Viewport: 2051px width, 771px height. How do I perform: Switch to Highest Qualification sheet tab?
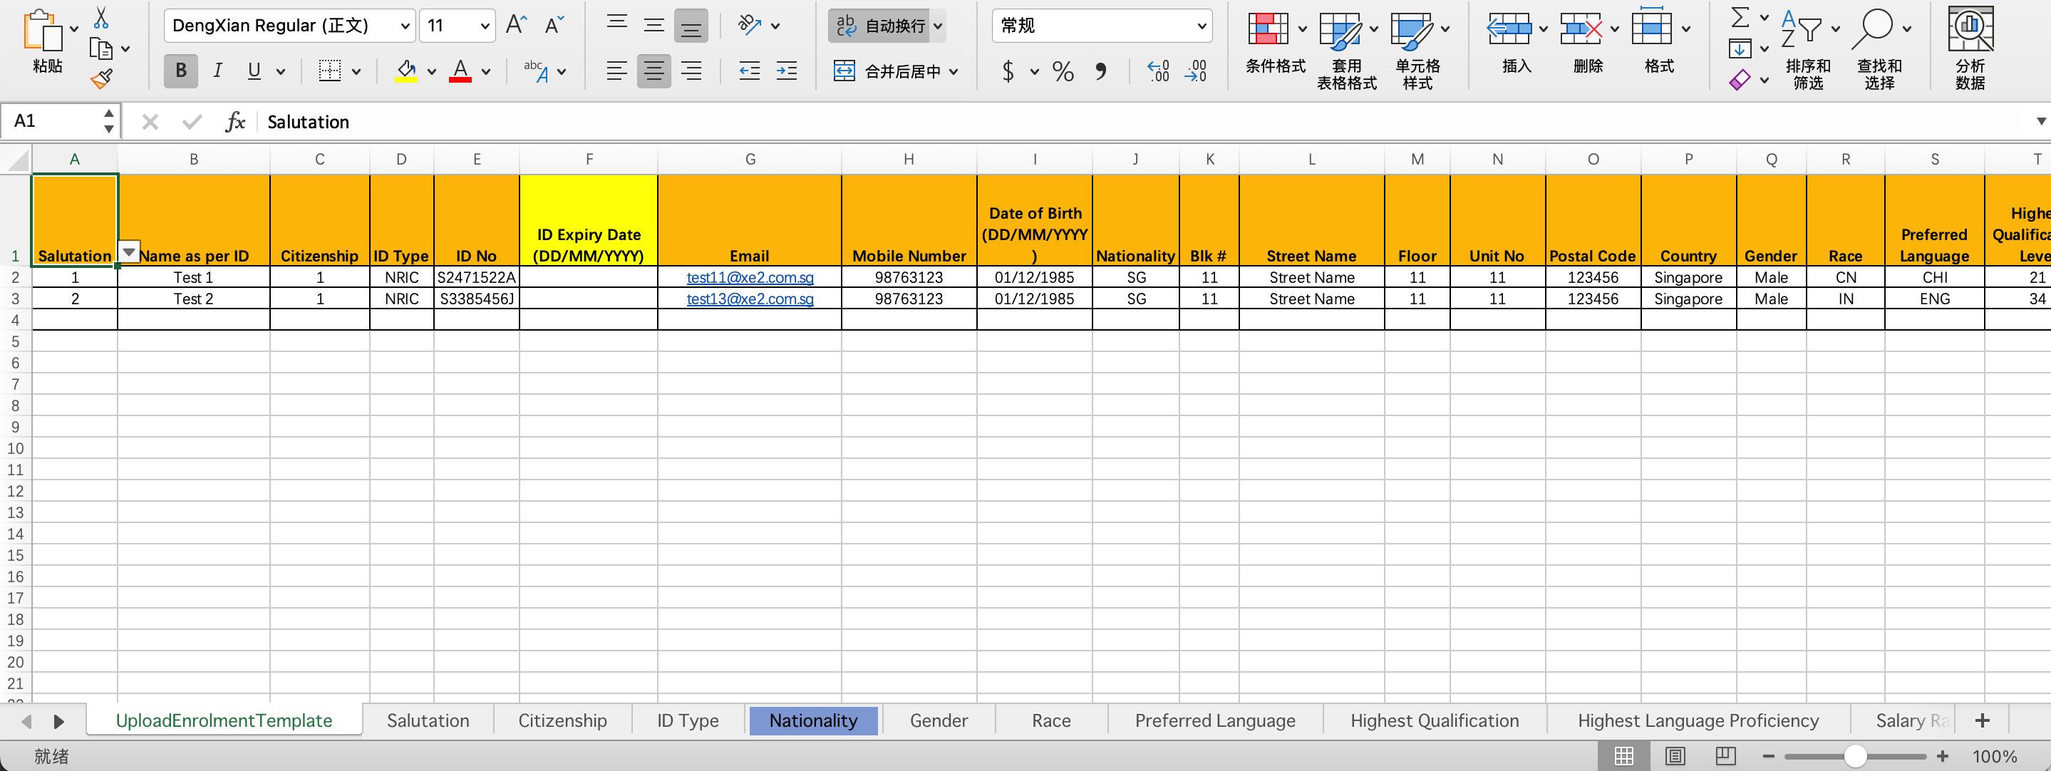pos(1434,721)
